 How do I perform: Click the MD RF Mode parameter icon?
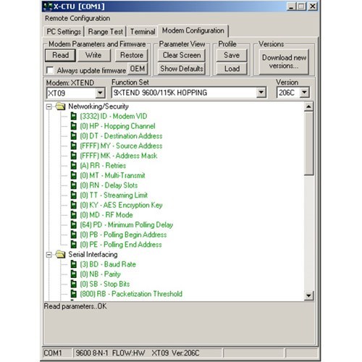click(x=74, y=215)
